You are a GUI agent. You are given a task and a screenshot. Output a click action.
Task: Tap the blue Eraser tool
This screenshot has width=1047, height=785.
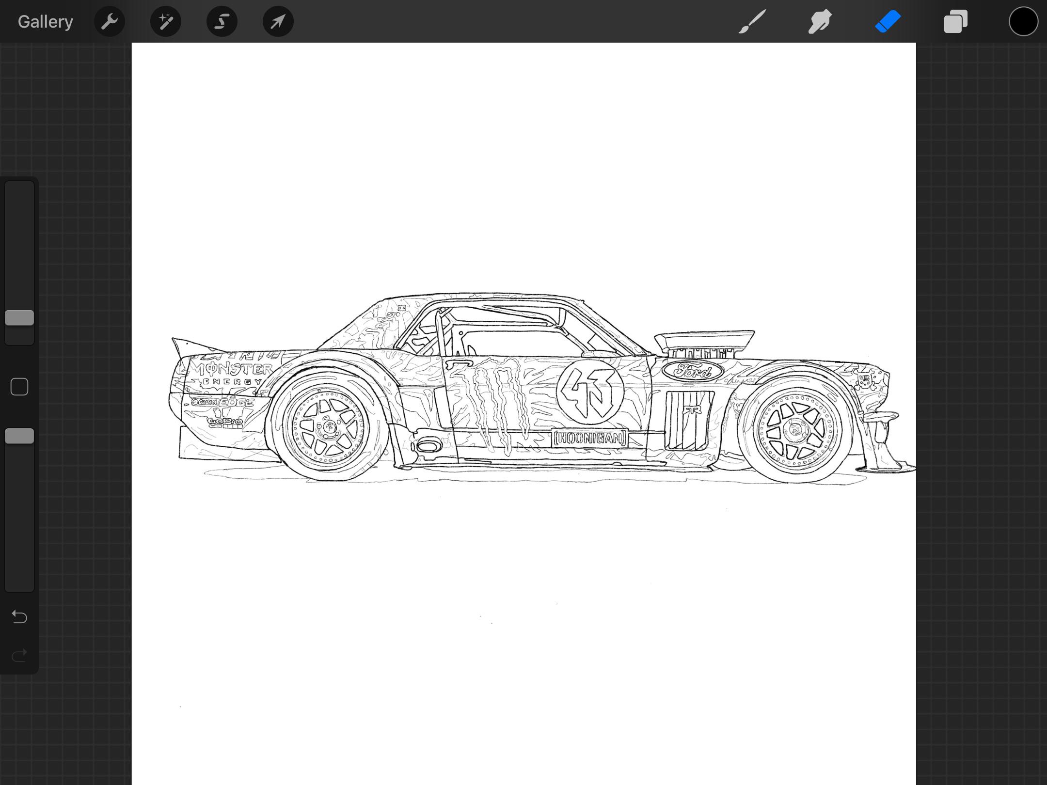click(888, 22)
